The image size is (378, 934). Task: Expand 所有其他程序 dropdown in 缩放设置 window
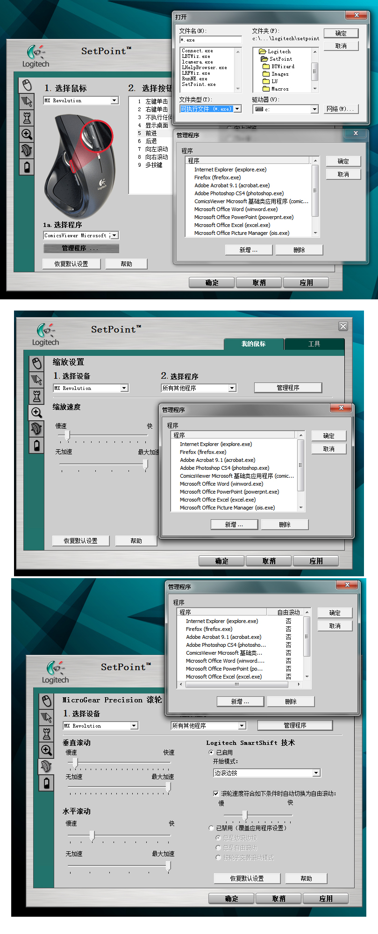[x=232, y=388]
